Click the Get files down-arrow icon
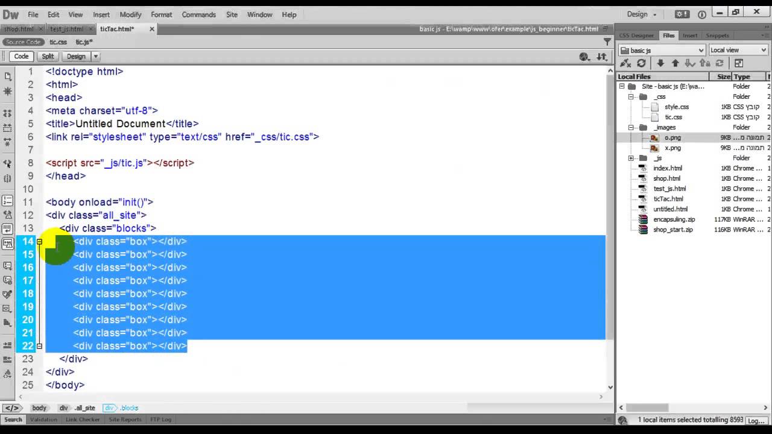Viewport: 772px width, 434px height. pyautogui.click(x=660, y=63)
